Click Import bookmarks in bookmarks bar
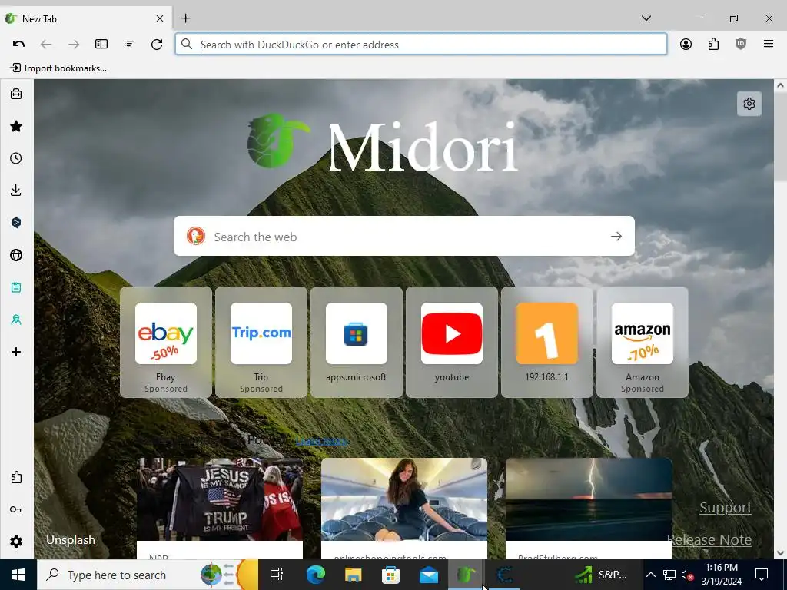This screenshot has width=787, height=590. 58,68
